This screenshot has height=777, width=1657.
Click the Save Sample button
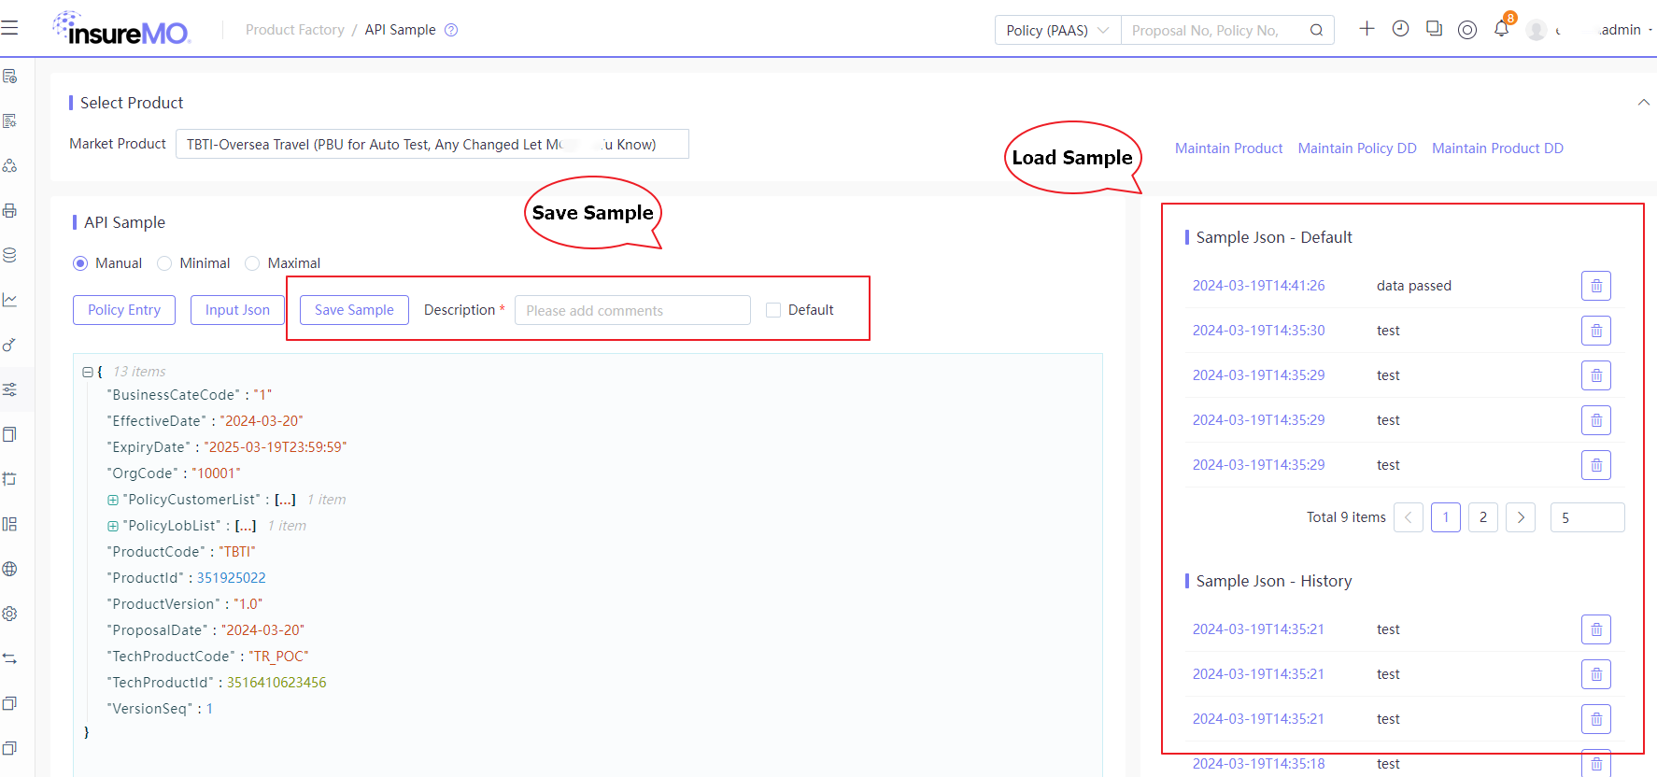(x=354, y=310)
